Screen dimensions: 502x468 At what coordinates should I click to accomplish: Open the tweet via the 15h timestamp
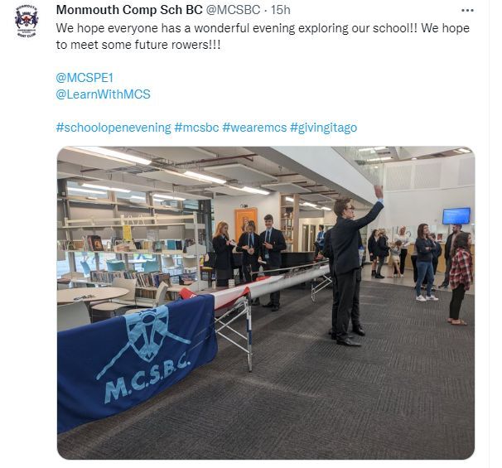click(281, 10)
